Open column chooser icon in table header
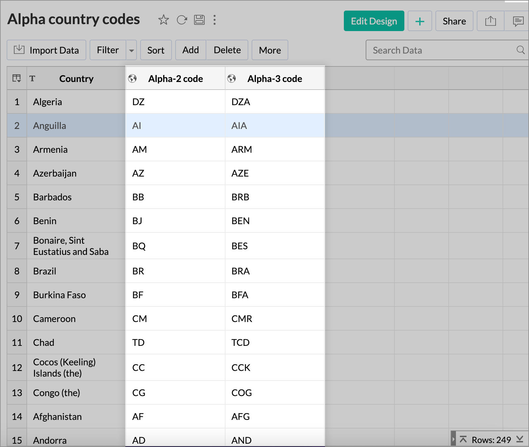529x447 pixels. (17, 78)
